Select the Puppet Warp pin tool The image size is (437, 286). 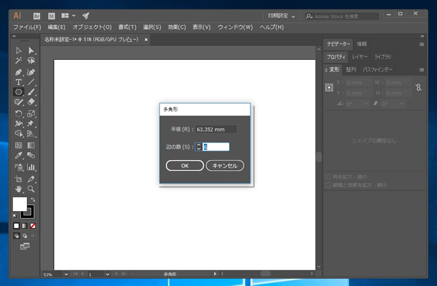pos(31,123)
